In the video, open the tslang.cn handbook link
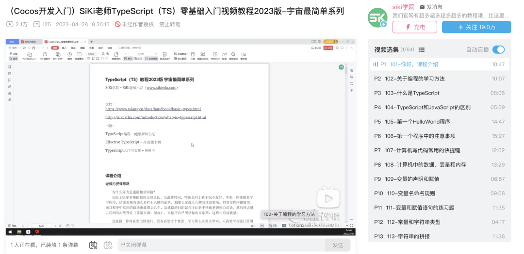This screenshot has height=254, width=524. pos(153,109)
